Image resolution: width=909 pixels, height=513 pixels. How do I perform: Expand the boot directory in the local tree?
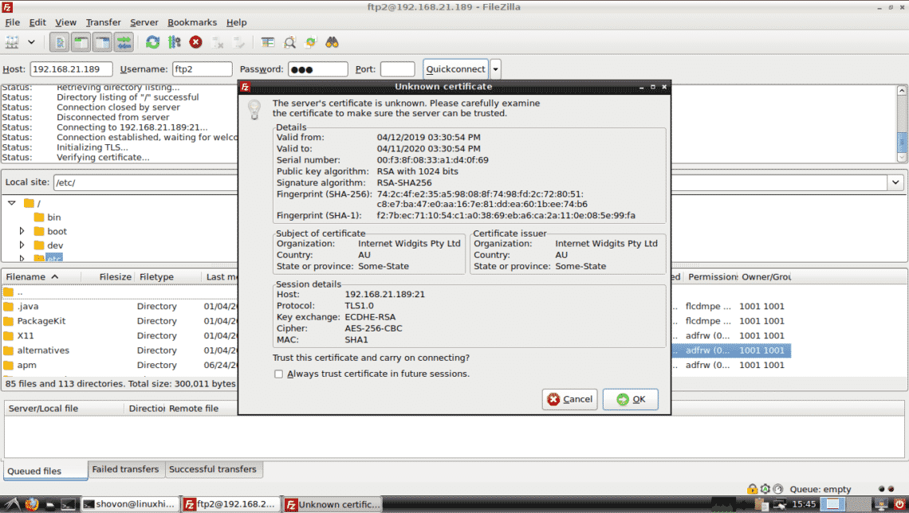pyautogui.click(x=23, y=231)
